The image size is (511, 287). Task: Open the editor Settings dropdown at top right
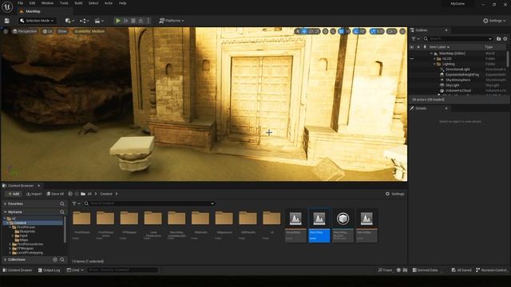tap(494, 21)
